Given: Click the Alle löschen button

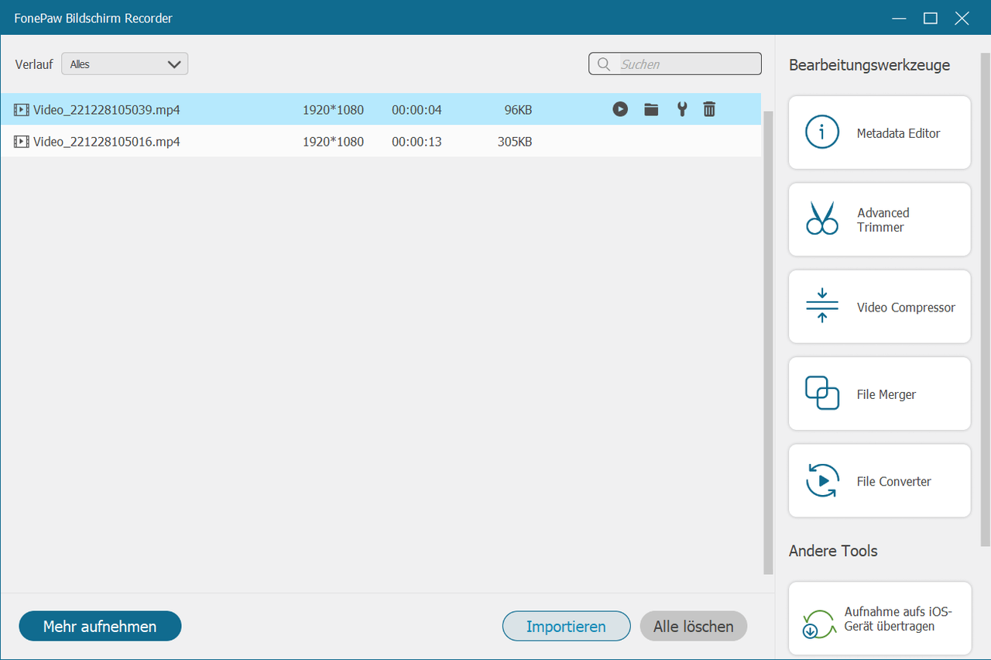Looking at the screenshot, I should pyautogui.click(x=694, y=626).
